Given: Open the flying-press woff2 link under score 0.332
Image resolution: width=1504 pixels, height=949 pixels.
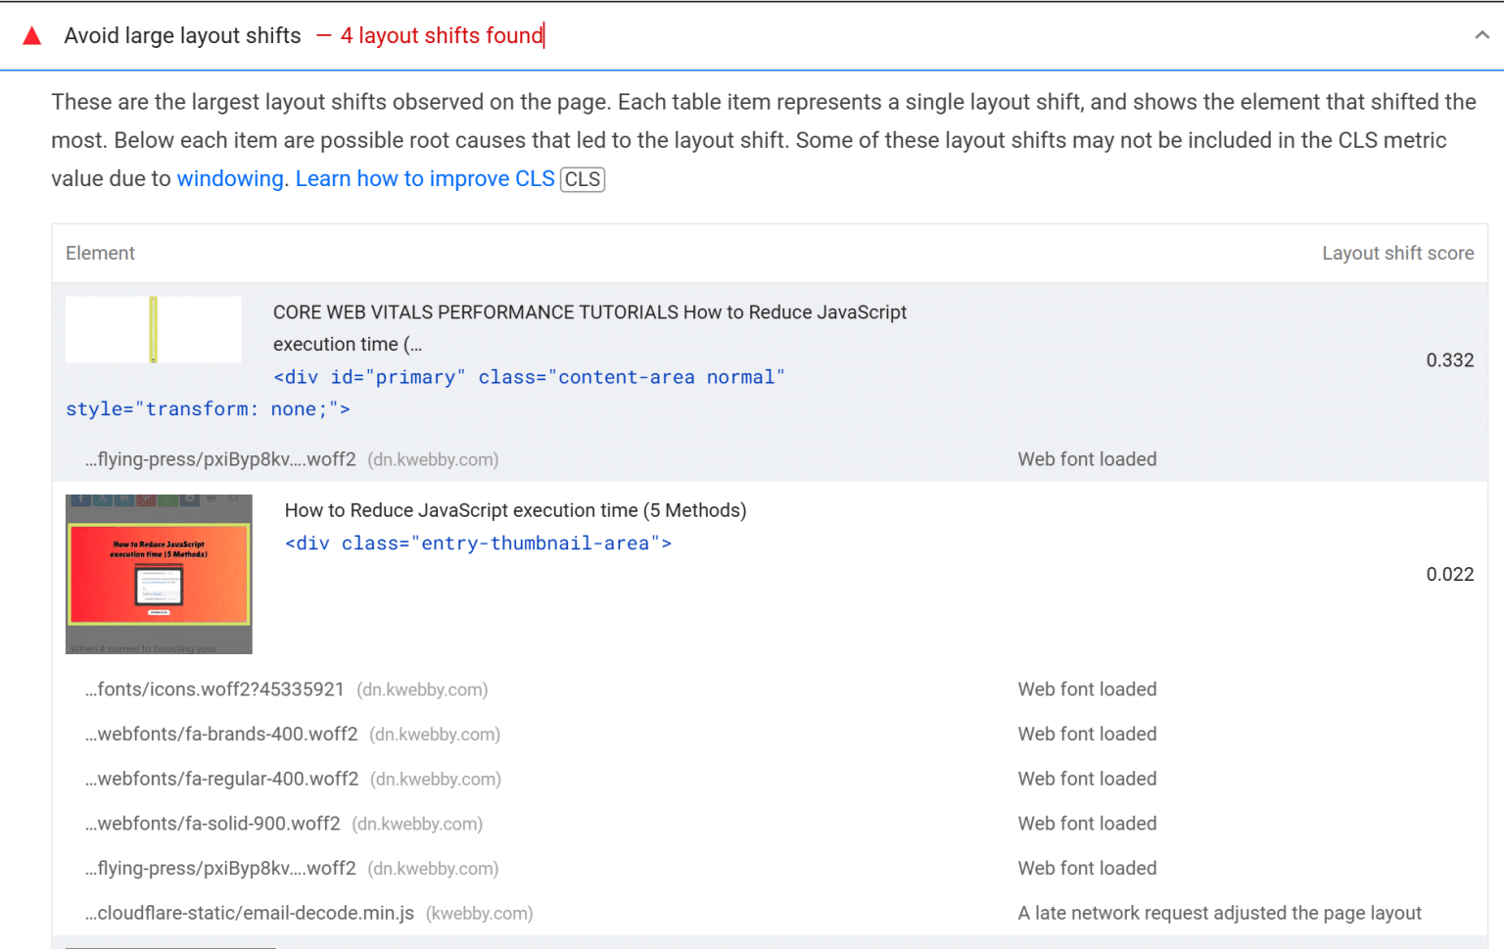Looking at the screenshot, I should pyautogui.click(x=220, y=460).
